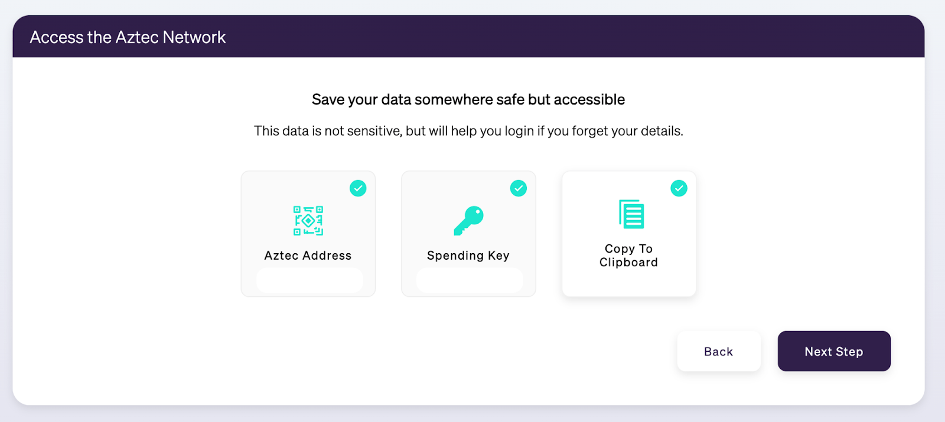945x422 pixels.
Task: Click the blank field under Aztec Address
Action: 309,280
